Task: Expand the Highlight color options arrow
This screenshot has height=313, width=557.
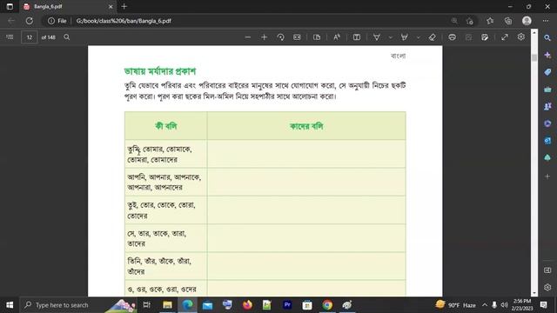Action: click(418, 37)
